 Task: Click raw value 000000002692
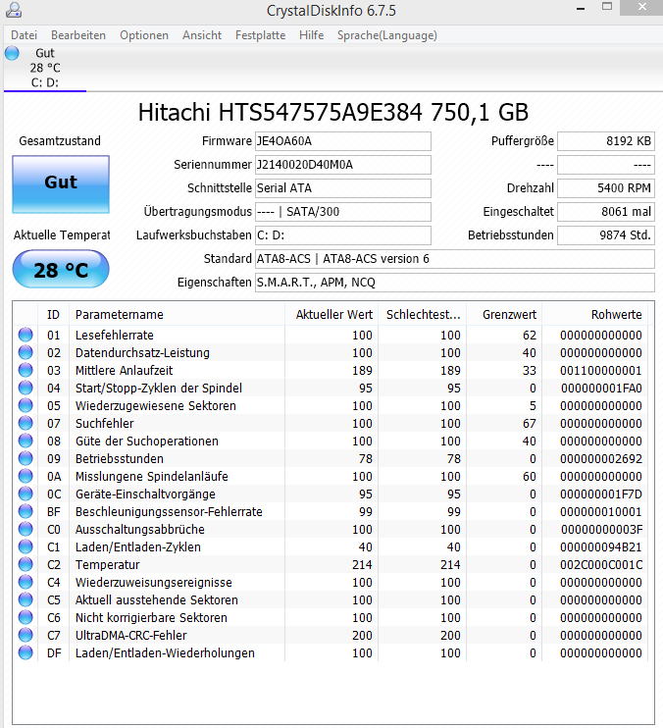tap(601, 459)
